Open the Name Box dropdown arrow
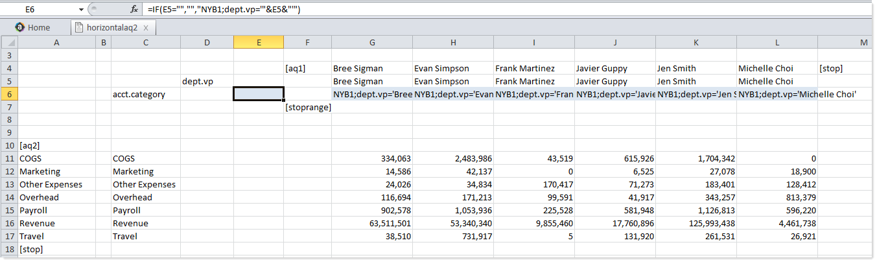Screen dimensions: 877x260 [x=80, y=10]
